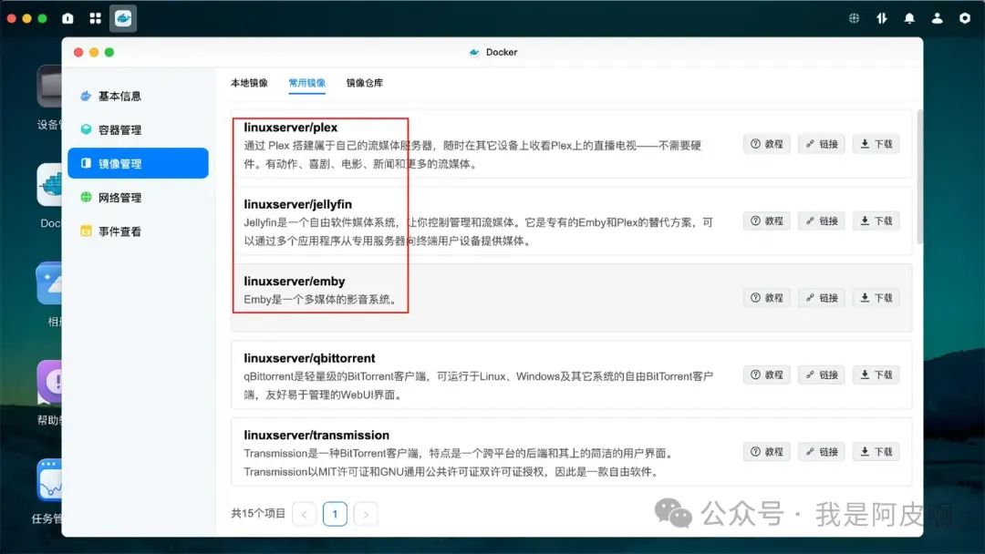
Task: Open 链接 for linuxserver/jellyfin
Action: pyautogui.click(x=822, y=221)
